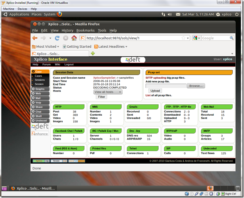Go to the Firefox home page icon
Image resolution: width=244 pixels, height=198 pixels.
pos(74,38)
